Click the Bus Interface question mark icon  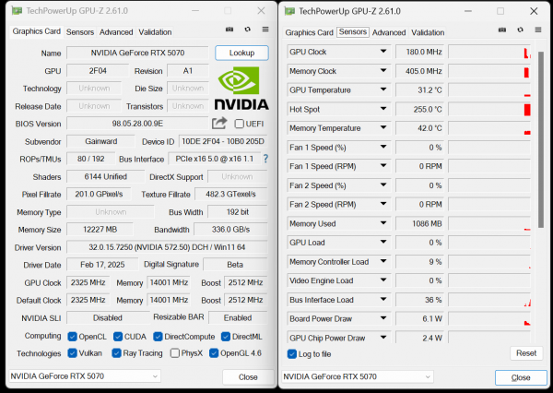pos(265,159)
